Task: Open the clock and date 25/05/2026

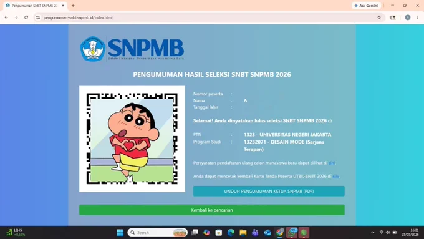Action: 410,233
